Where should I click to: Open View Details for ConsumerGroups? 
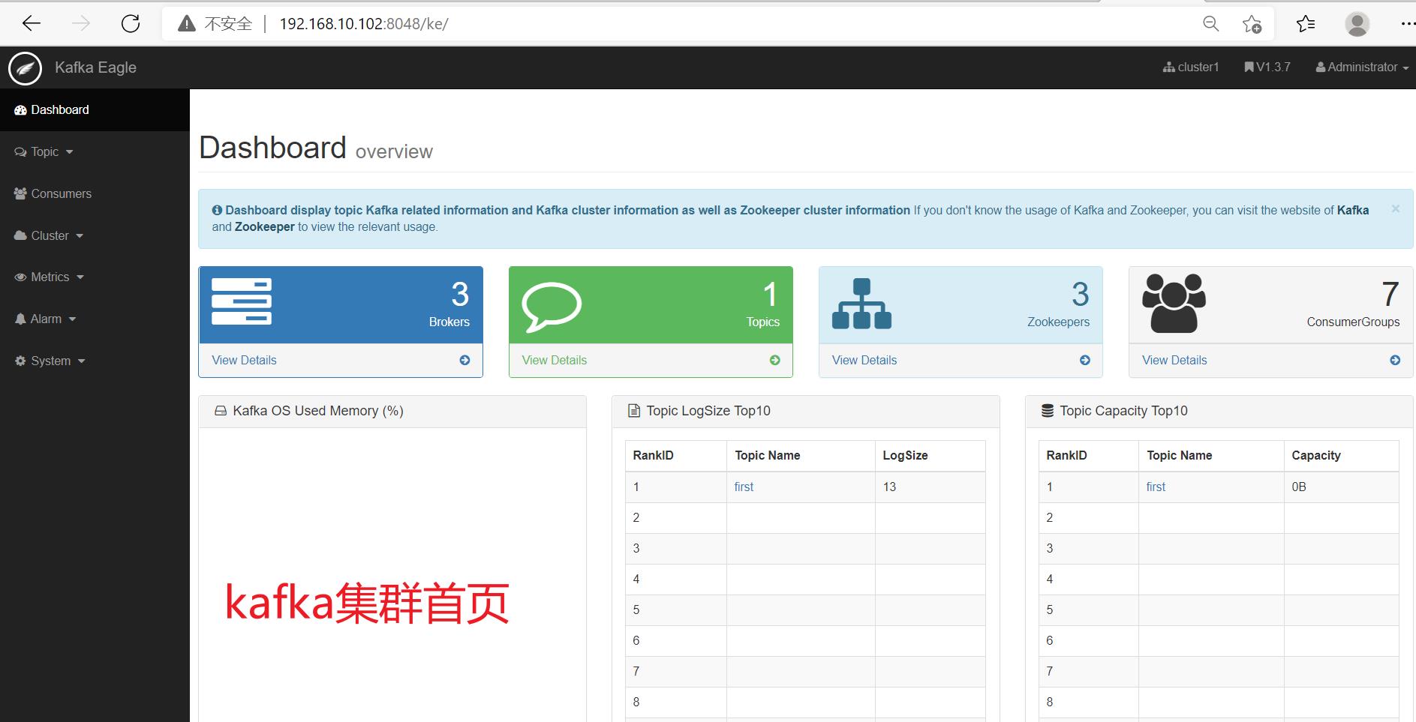(1174, 361)
